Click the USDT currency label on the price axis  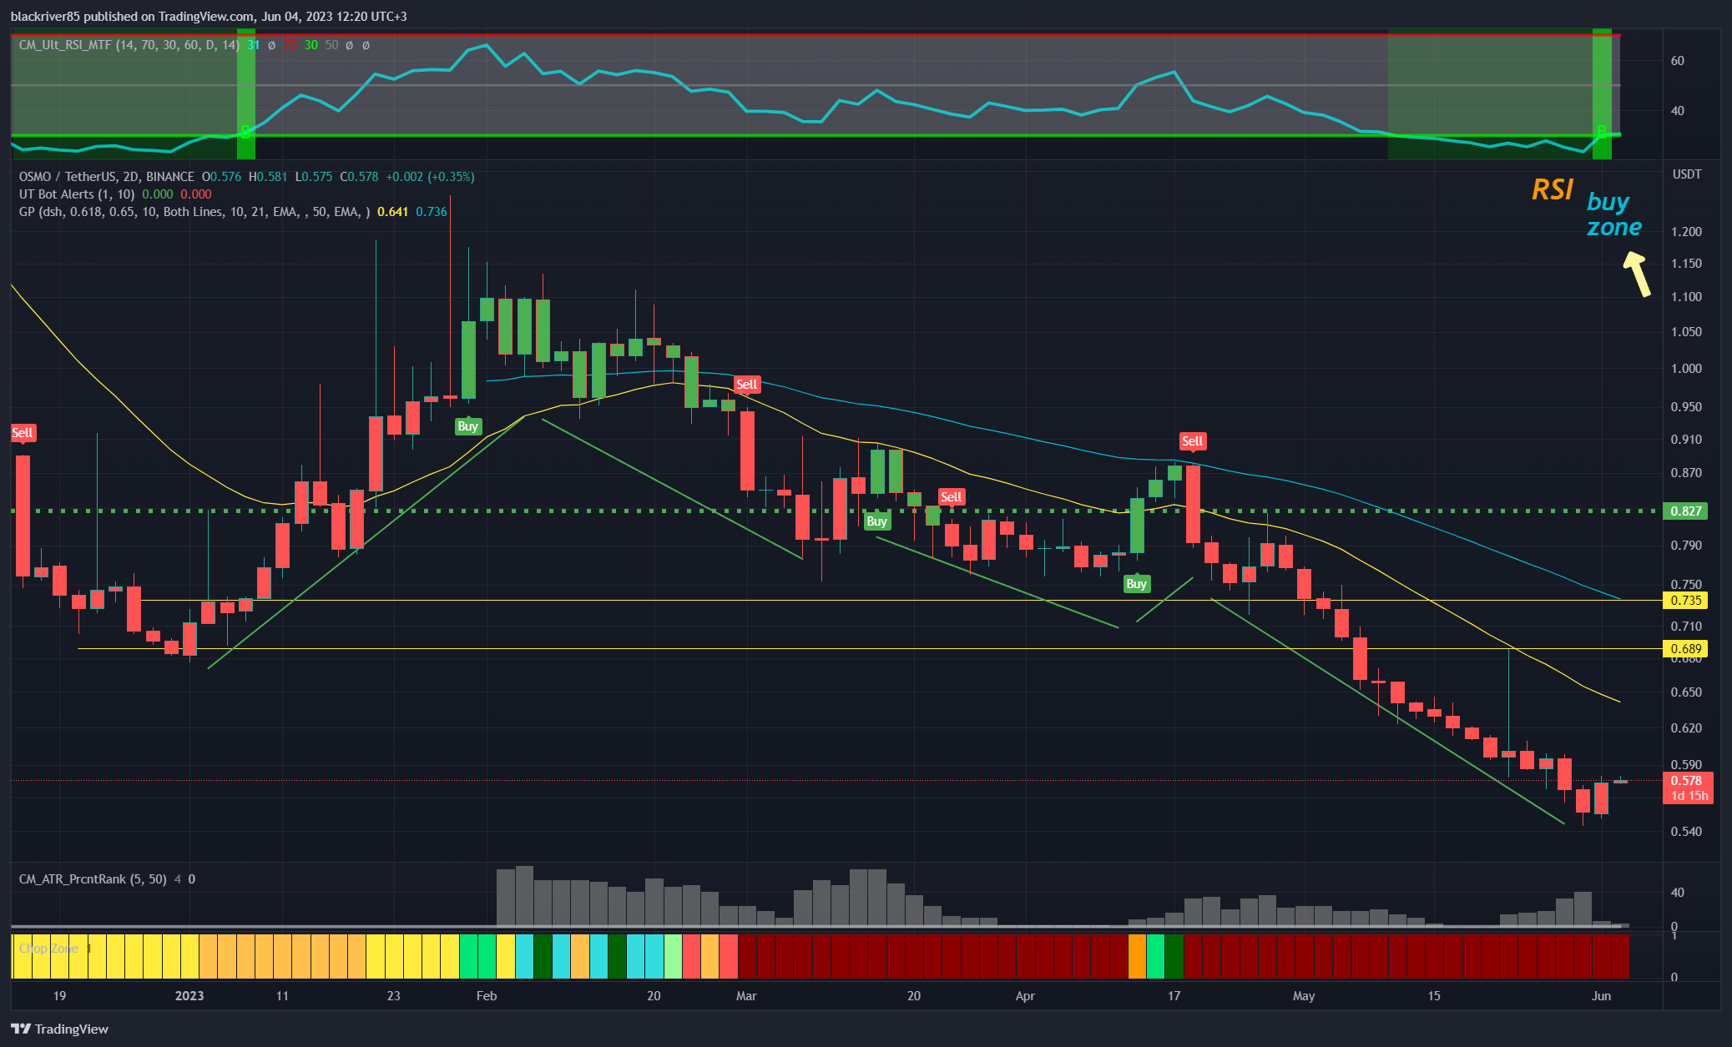(1687, 174)
